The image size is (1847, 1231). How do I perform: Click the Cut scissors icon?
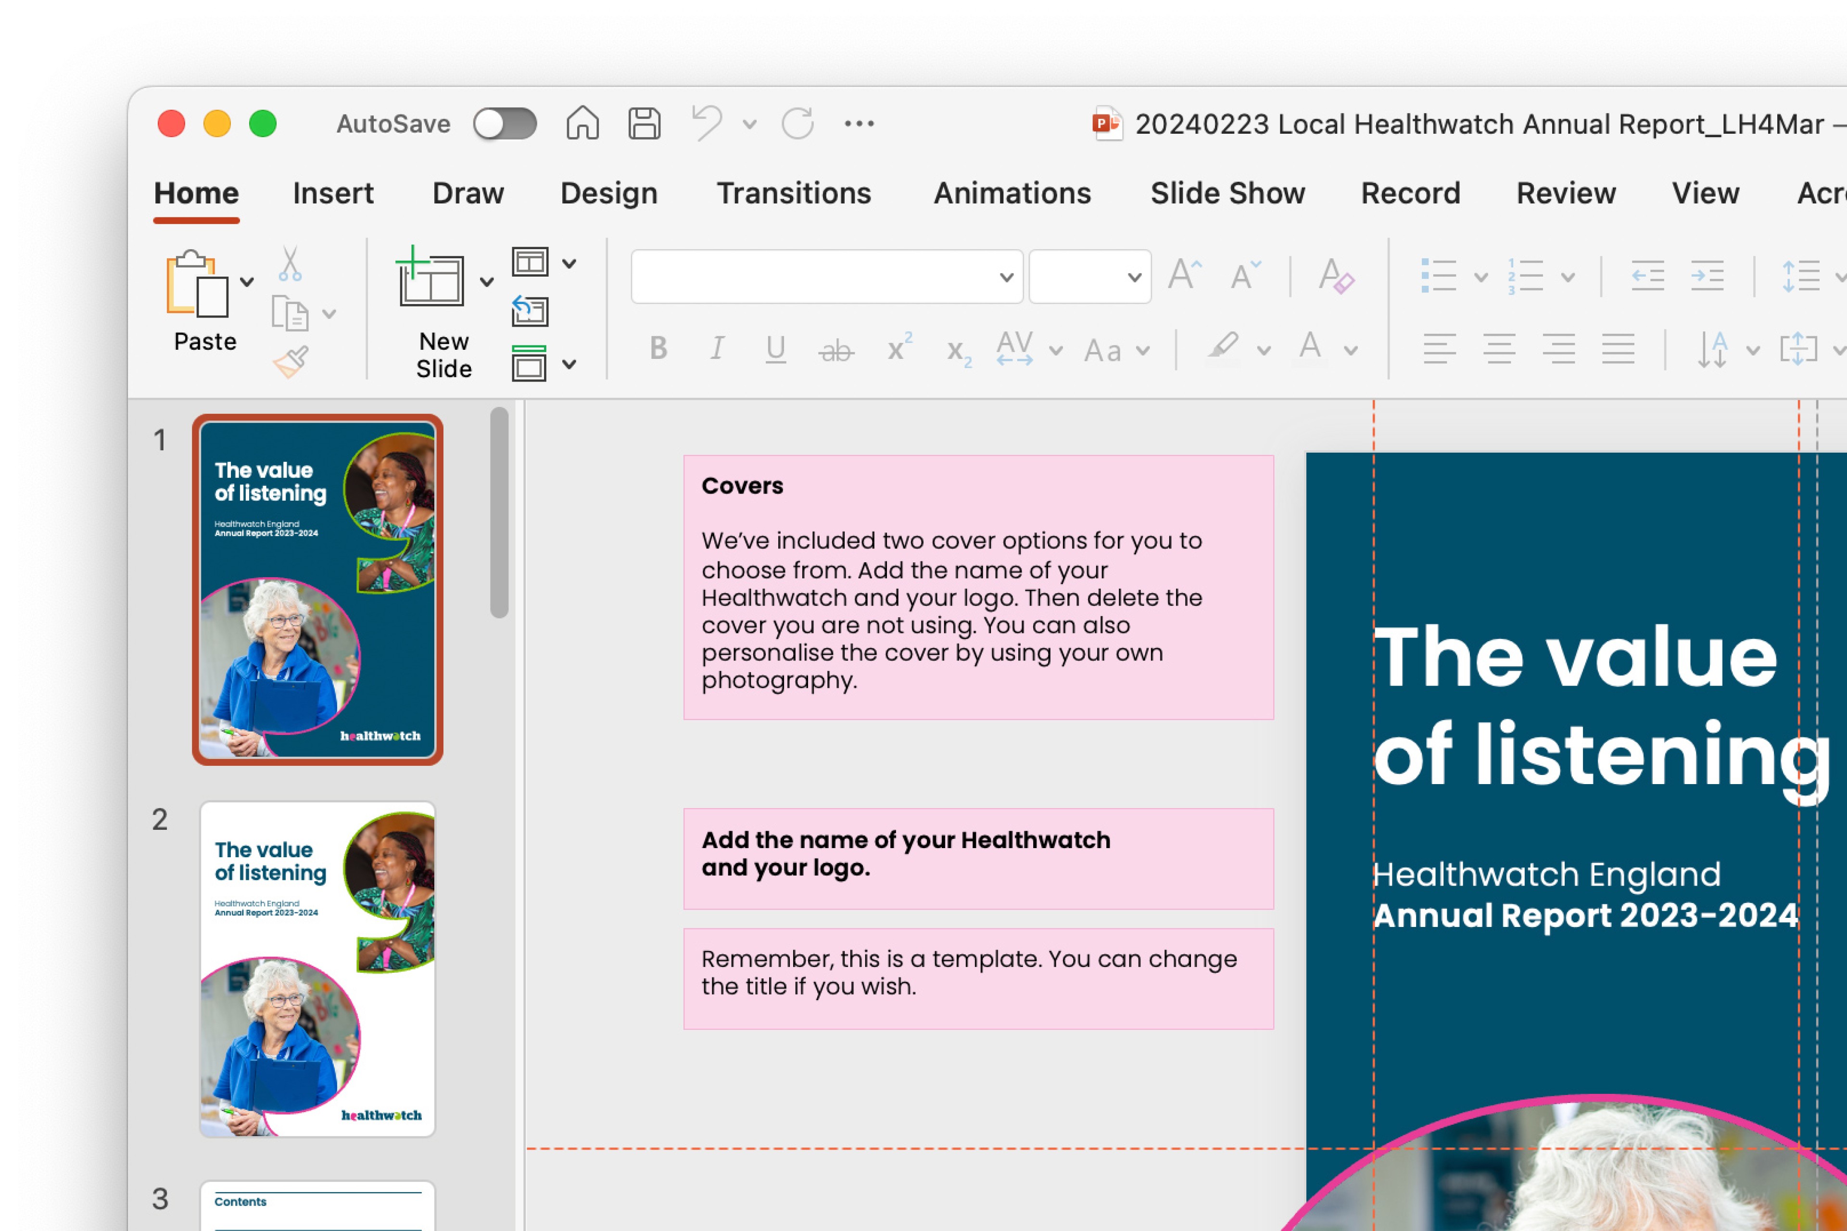tap(290, 265)
